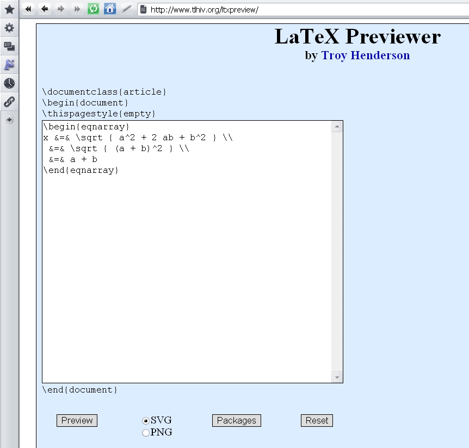The width and height of the screenshot is (469, 448).
Task: Reset the LaTeX code with Reset button
Action: [x=317, y=420]
